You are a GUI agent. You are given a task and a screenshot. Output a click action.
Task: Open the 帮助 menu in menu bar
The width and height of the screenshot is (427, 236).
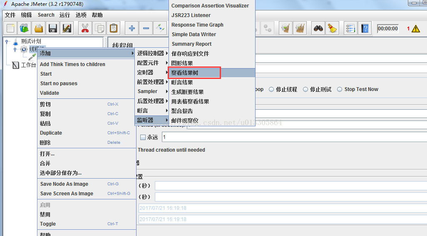(97, 15)
